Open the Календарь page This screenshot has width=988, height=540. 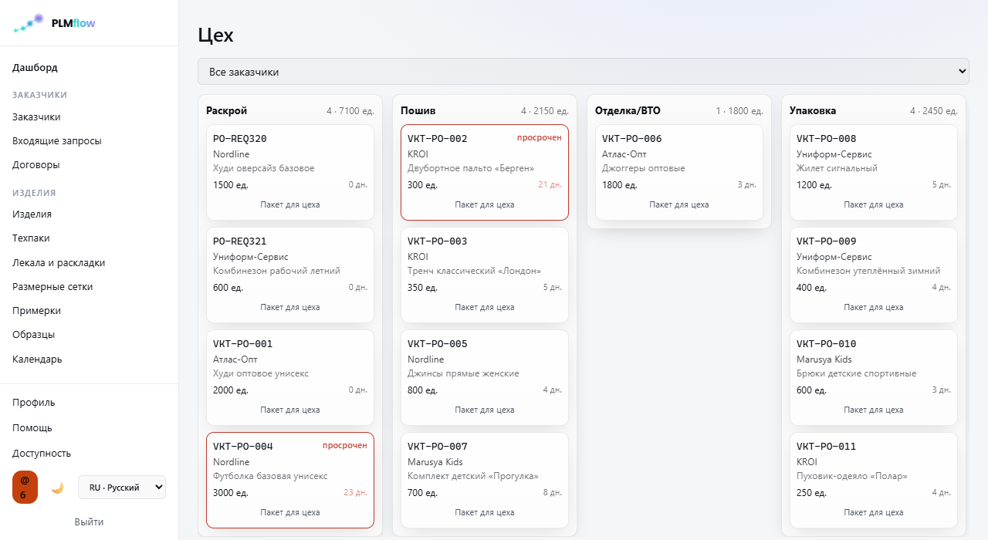(37, 359)
